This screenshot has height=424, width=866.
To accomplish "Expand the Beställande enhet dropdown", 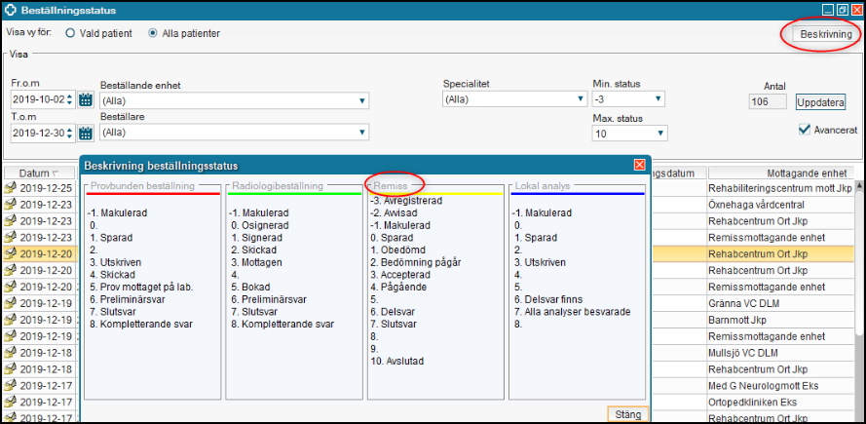I will (x=362, y=100).
